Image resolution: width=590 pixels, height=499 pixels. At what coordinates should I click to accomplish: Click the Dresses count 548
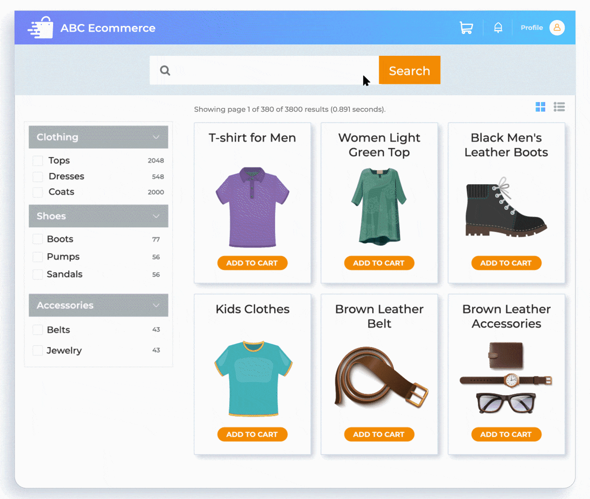(x=158, y=176)
